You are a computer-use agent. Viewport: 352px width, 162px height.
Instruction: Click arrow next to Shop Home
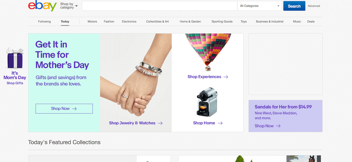[x=220, y=123]
